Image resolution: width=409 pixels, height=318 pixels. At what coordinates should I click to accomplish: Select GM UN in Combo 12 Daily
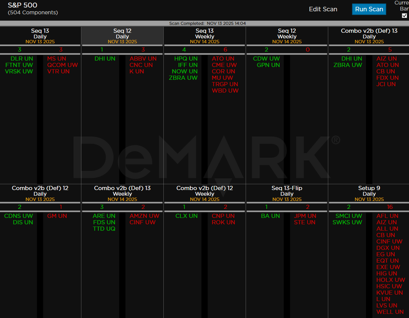[x=57, y=216]
